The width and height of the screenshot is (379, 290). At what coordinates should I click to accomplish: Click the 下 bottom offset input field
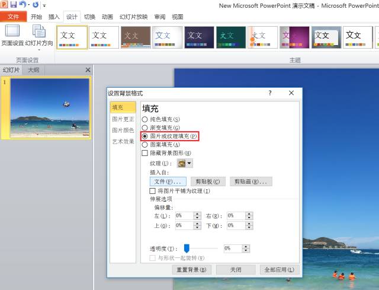236,225
